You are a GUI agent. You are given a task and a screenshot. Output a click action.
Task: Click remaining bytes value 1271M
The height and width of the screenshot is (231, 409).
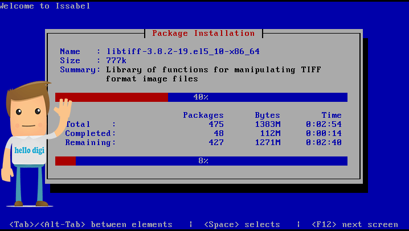coord(268,142)
